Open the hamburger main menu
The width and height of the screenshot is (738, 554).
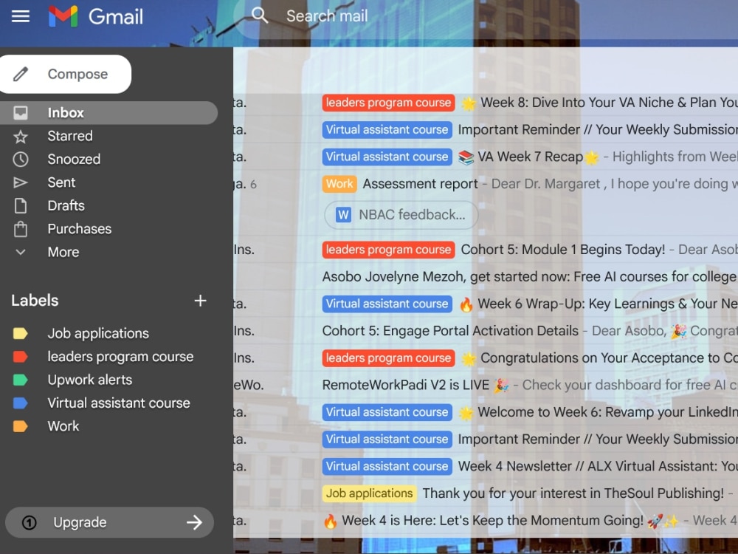tap(20, 16)
